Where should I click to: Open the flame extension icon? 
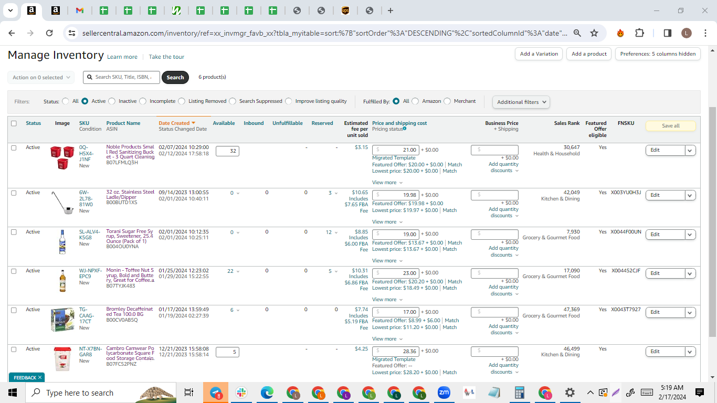pyautogui.click(x=620, y=33)
